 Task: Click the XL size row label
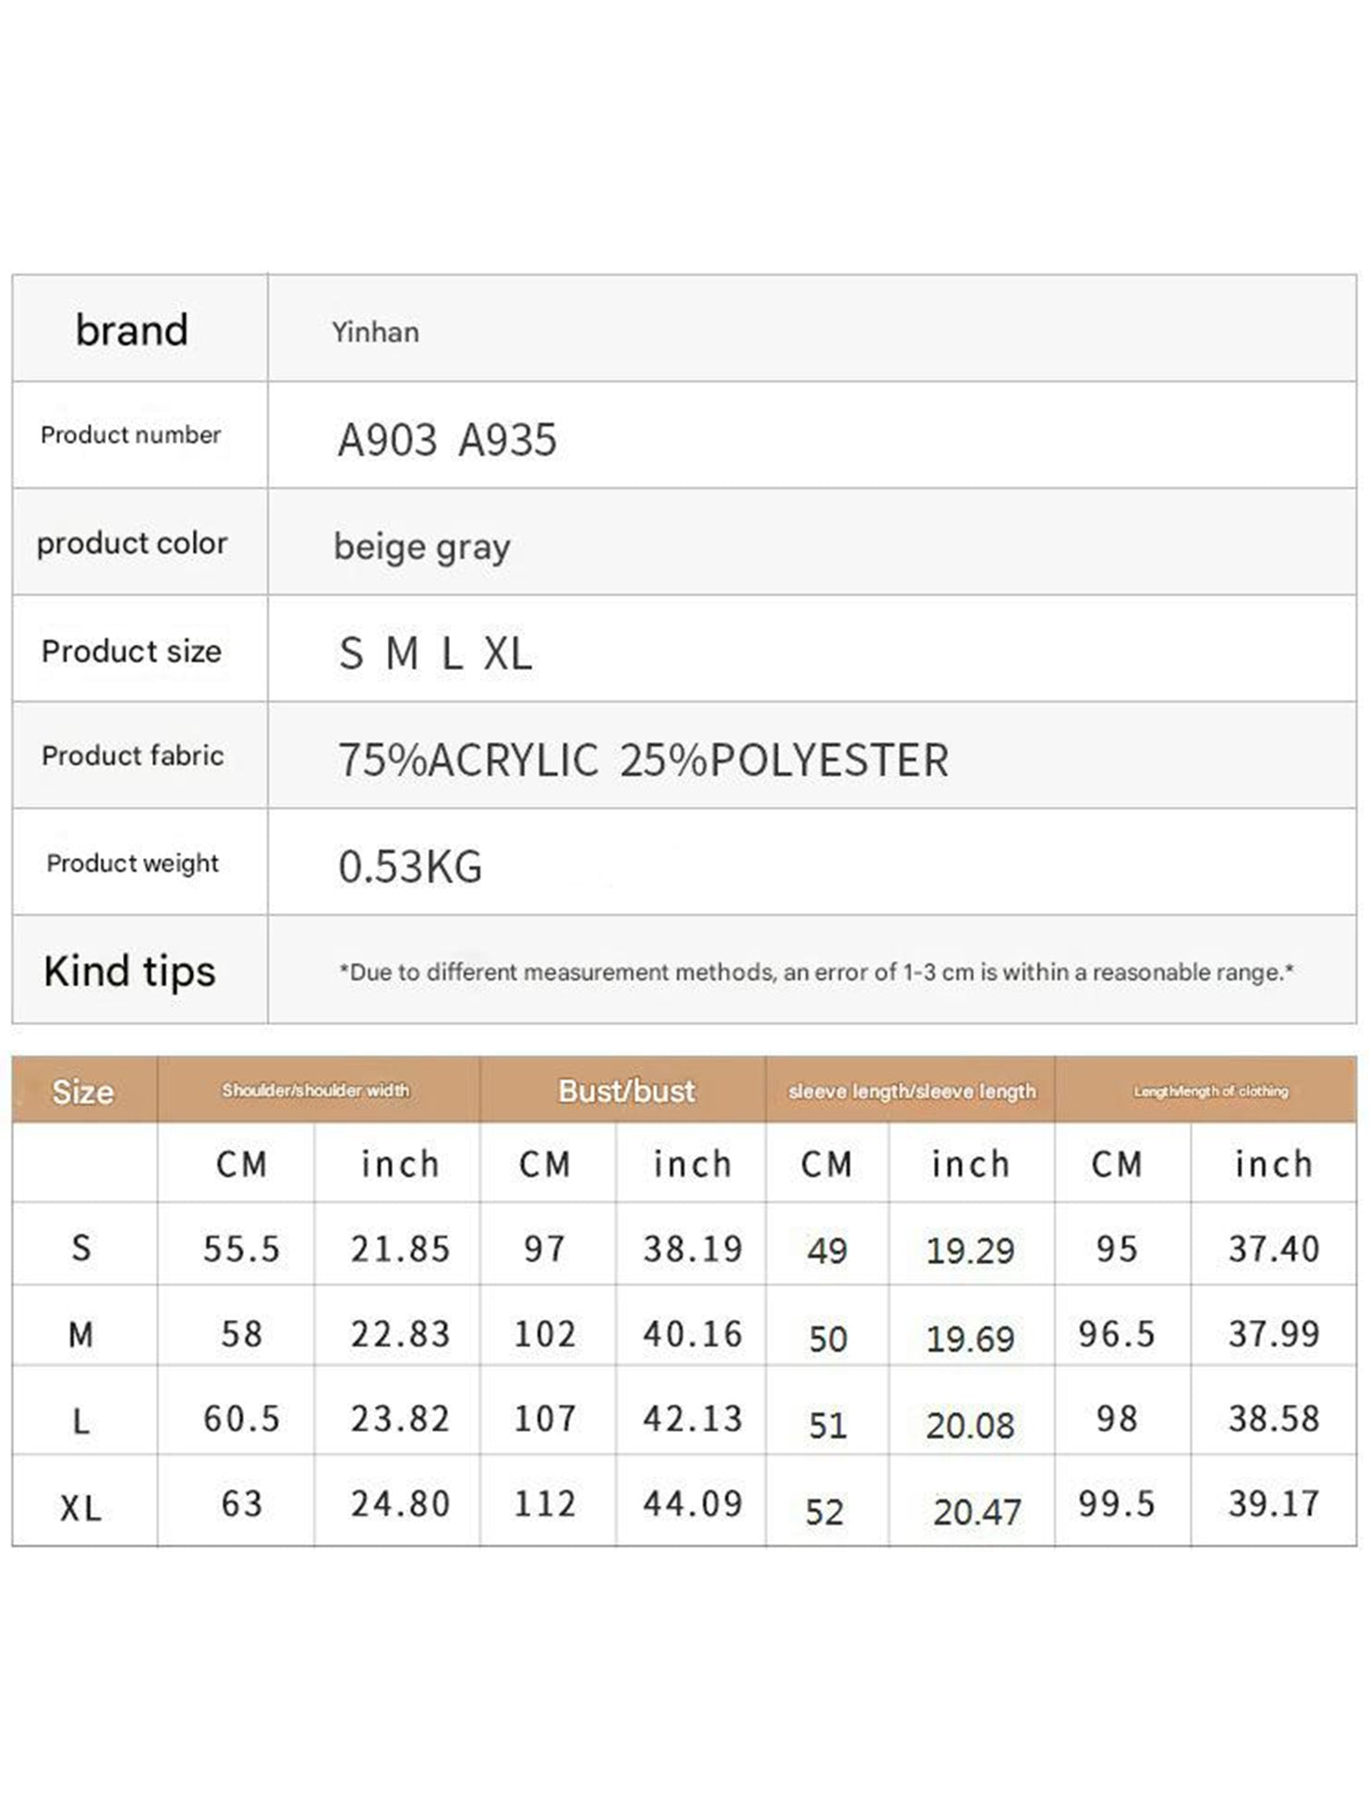81,1509
